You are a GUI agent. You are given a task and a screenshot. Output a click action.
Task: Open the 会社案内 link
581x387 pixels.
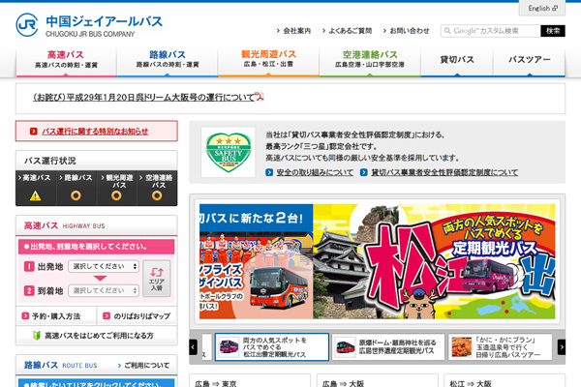(297, 31)
